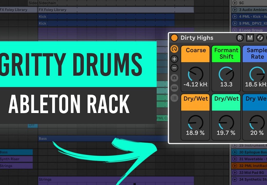The width and height of the screenshot is (267, 185).
Task: Click the 13.3 value under Formant Shift
Action: pyautogui.click(x=226, y=84)
